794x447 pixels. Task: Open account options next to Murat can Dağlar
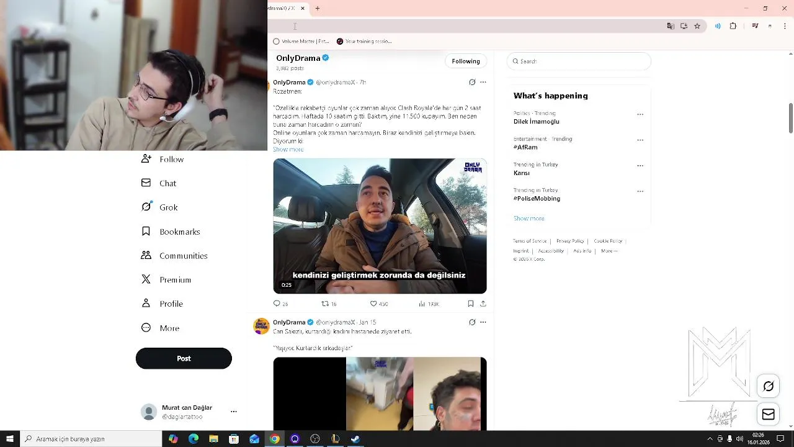tap(234, 412)
